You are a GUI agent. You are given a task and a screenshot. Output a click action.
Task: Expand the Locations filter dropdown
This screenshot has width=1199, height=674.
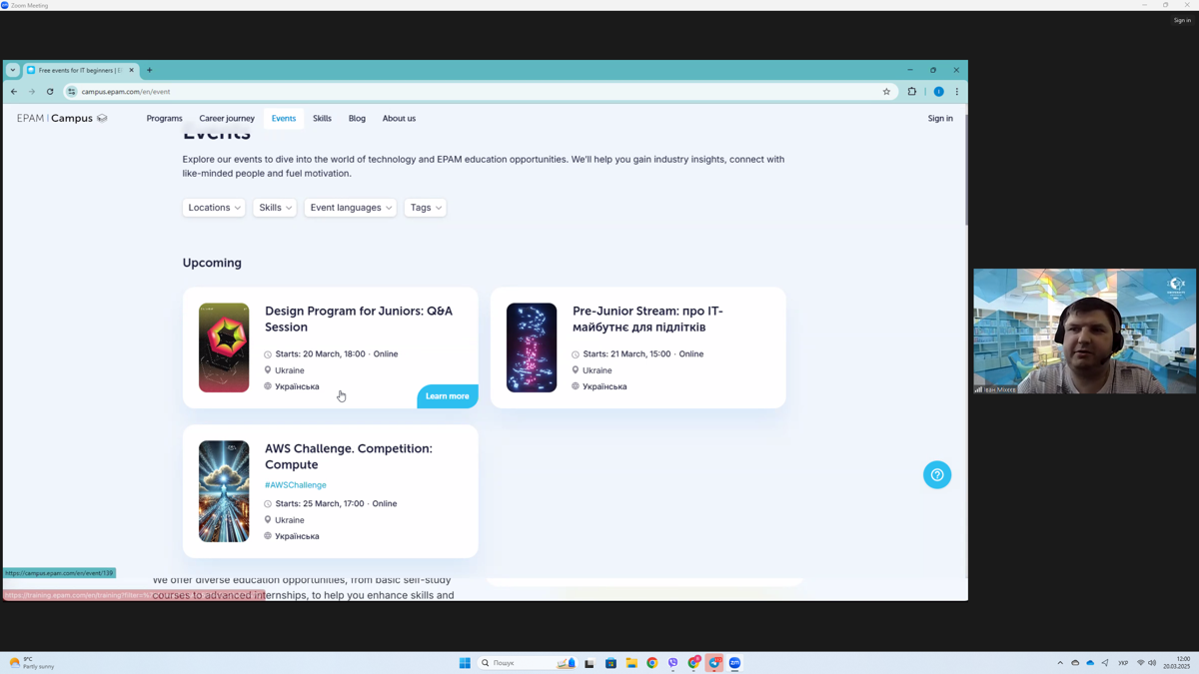click(214, 208)
